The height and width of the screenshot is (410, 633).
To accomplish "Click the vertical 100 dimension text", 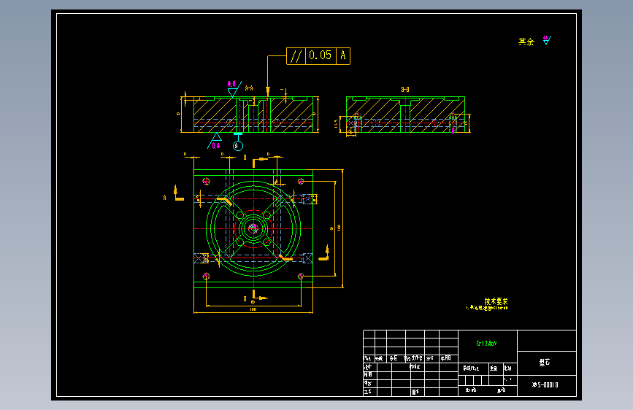I will click(x=339, y=228).
